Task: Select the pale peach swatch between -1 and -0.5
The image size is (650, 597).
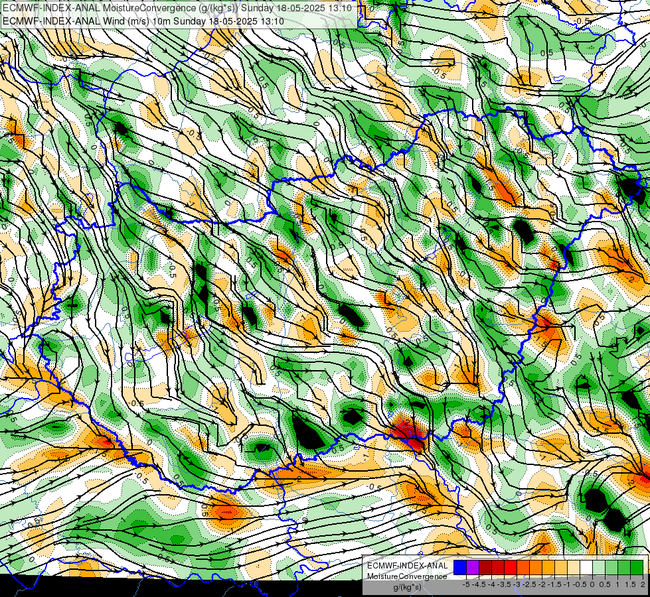Action: 573,568
